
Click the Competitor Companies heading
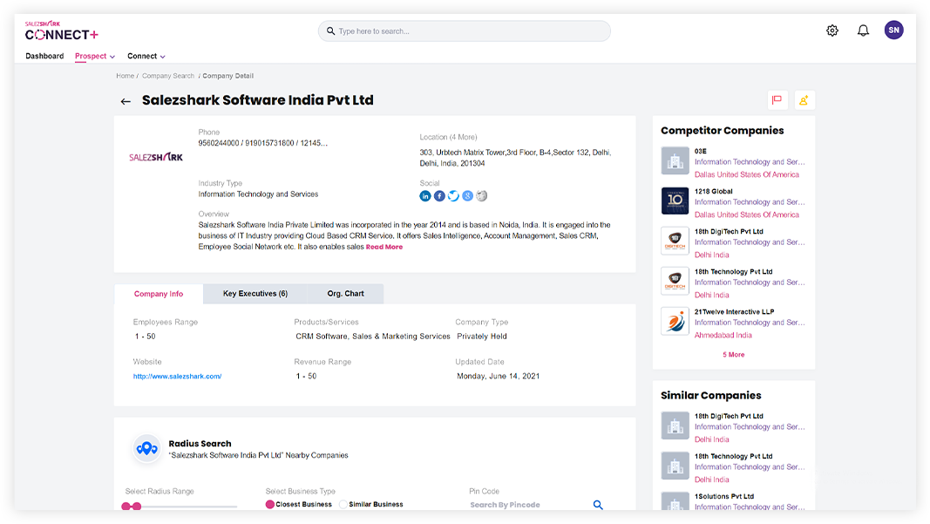click(723, 131)
